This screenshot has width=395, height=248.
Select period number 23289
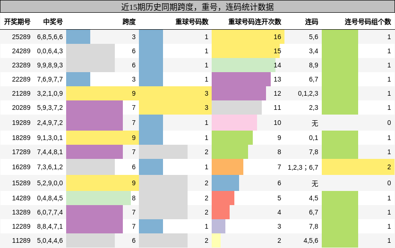pyautogui.click(x=21, y=65)
